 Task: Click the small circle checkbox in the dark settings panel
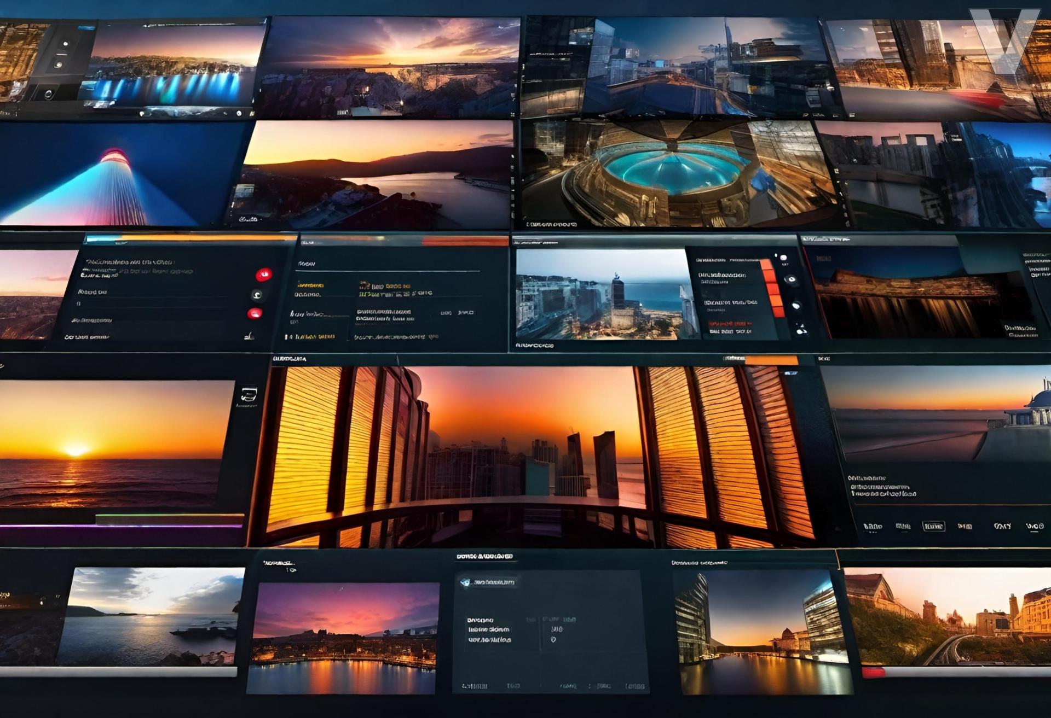tap(553, 639)
